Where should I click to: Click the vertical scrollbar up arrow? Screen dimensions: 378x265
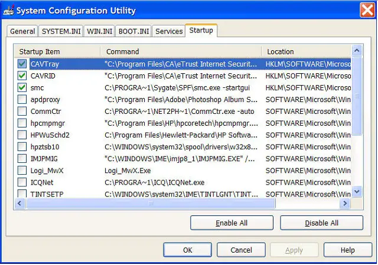(x=357, y=51)
